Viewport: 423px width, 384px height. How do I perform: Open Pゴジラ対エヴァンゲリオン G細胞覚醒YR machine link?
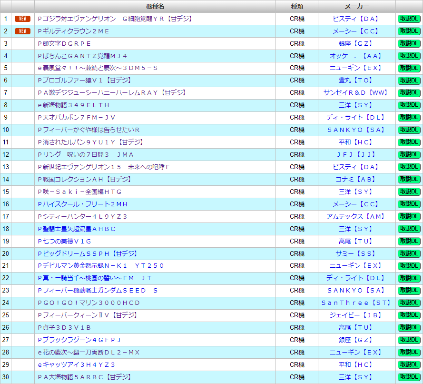point(115,19)
